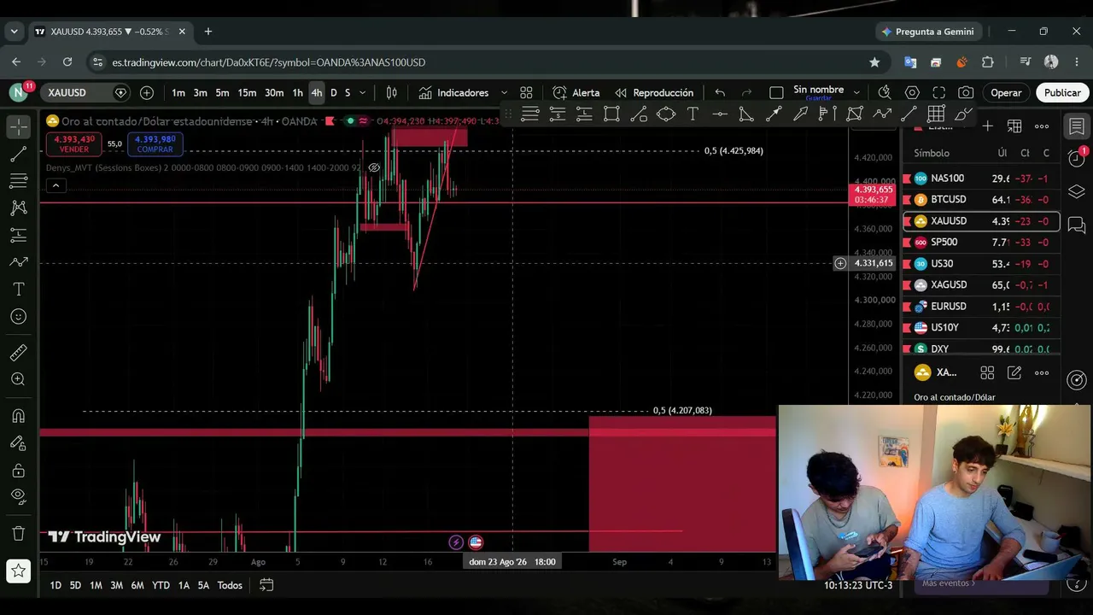Select the crosshair cursor tool

tap(19, 126)
